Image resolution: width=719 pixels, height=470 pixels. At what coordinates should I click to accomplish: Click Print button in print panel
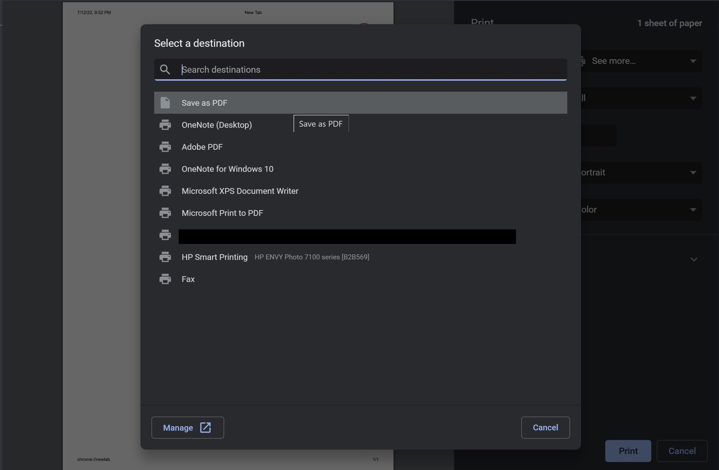[x=628, y=451]
